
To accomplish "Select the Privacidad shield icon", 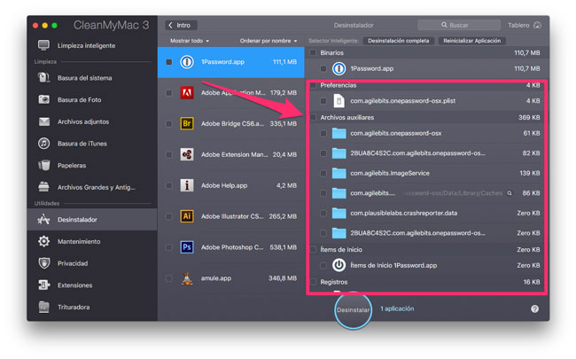I will [x=43, y=263].
